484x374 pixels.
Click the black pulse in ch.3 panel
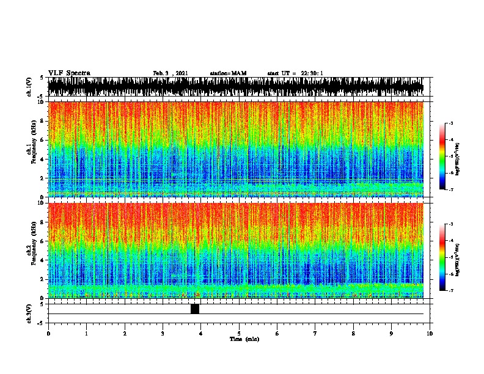point(195,309)
